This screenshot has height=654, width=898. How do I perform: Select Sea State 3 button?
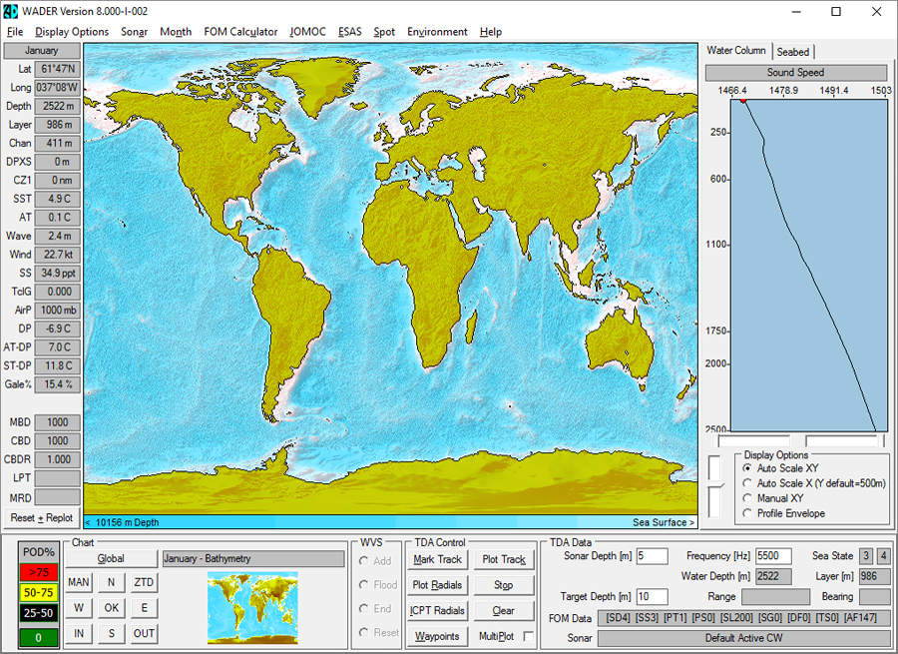(866, 556)
